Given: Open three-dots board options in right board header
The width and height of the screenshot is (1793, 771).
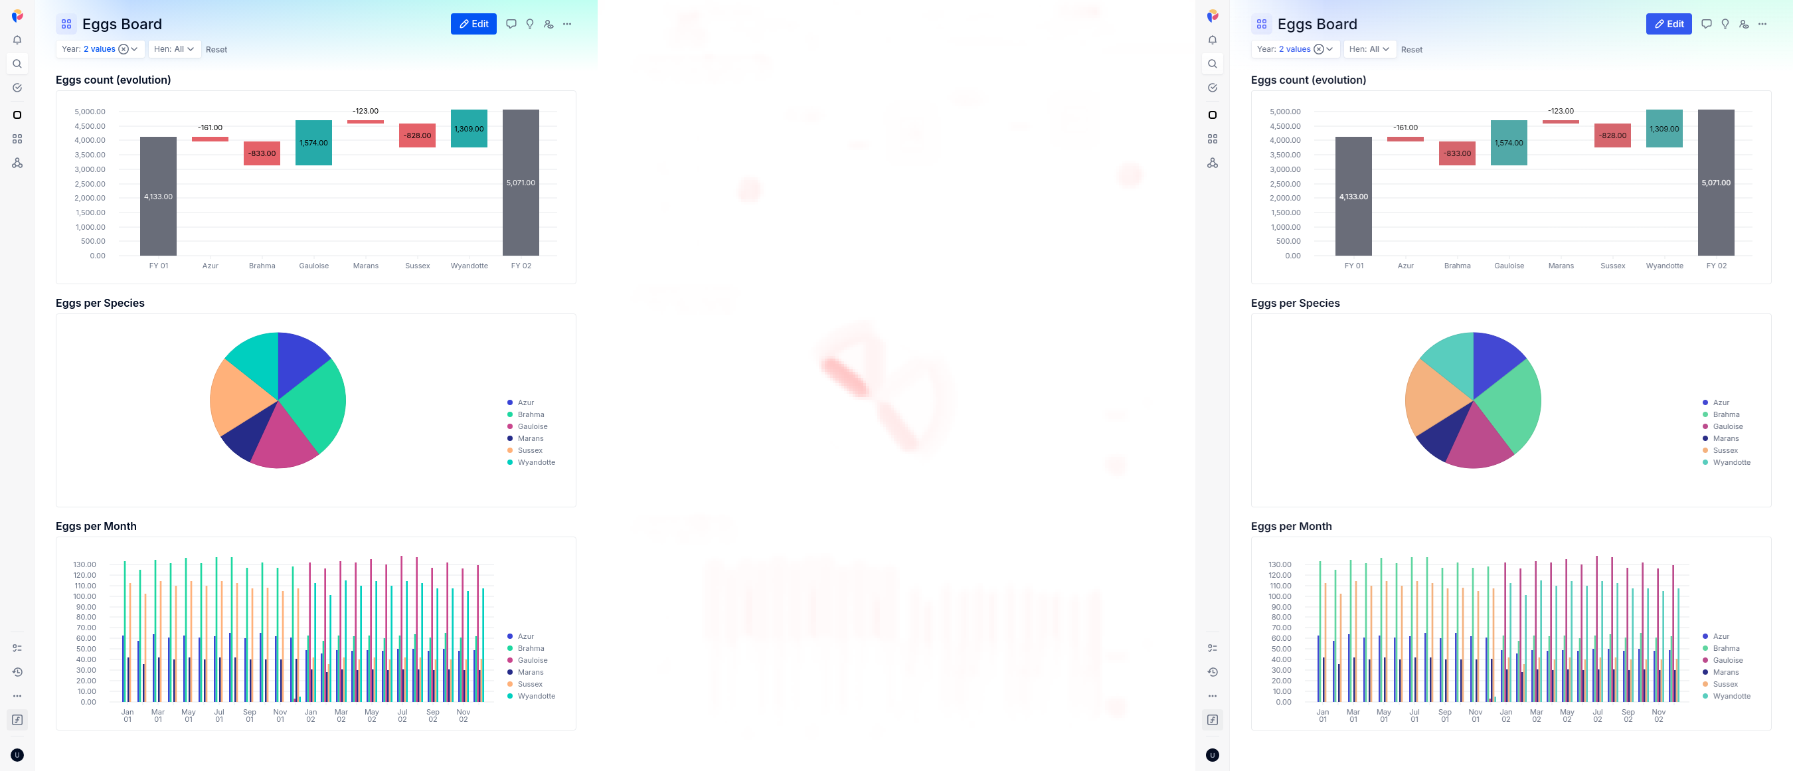Looking at the screenshot, I should coord(1762,24).
